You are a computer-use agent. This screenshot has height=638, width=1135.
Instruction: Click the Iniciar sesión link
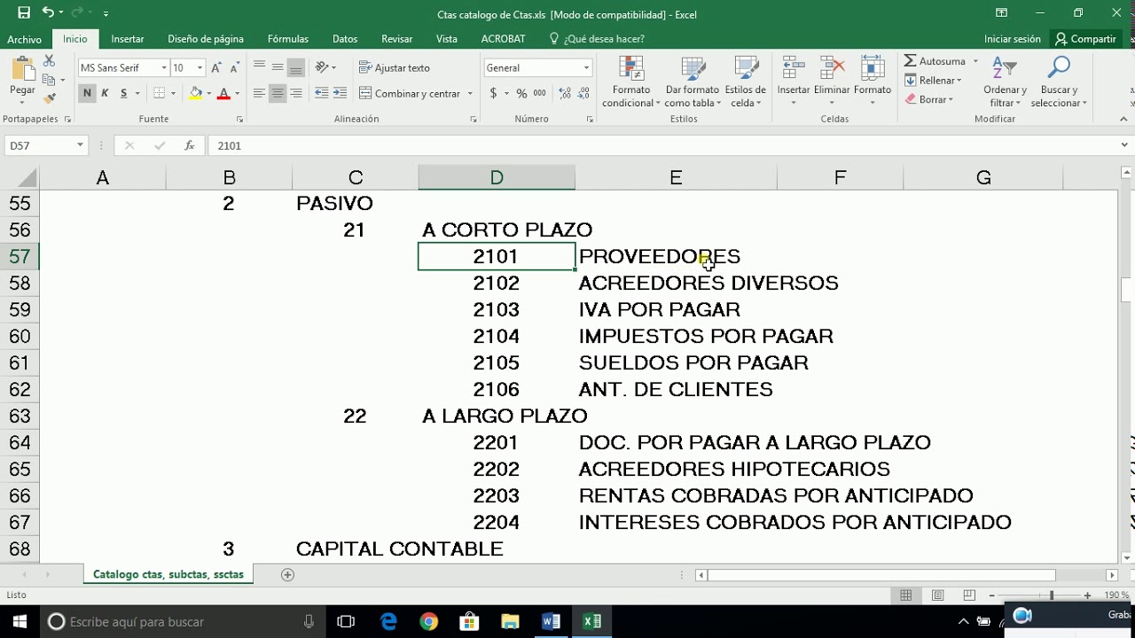tap(1012, 38)
